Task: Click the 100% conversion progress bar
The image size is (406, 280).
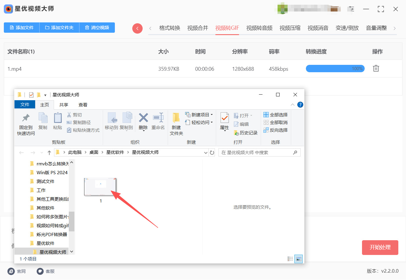Action: pos(335,69)
